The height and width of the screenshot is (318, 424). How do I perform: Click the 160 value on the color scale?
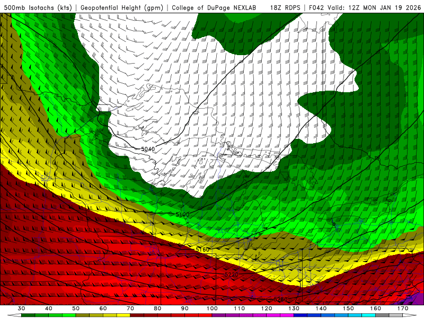coord(376,308)
